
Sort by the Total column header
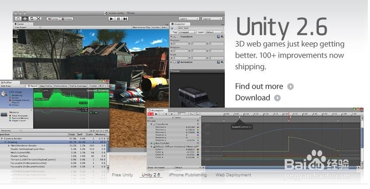pyautogui.click(x=72, y=134)
